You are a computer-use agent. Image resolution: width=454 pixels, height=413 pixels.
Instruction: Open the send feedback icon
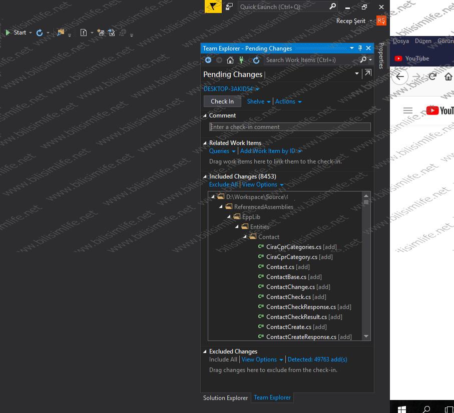(x=229, y=6)
